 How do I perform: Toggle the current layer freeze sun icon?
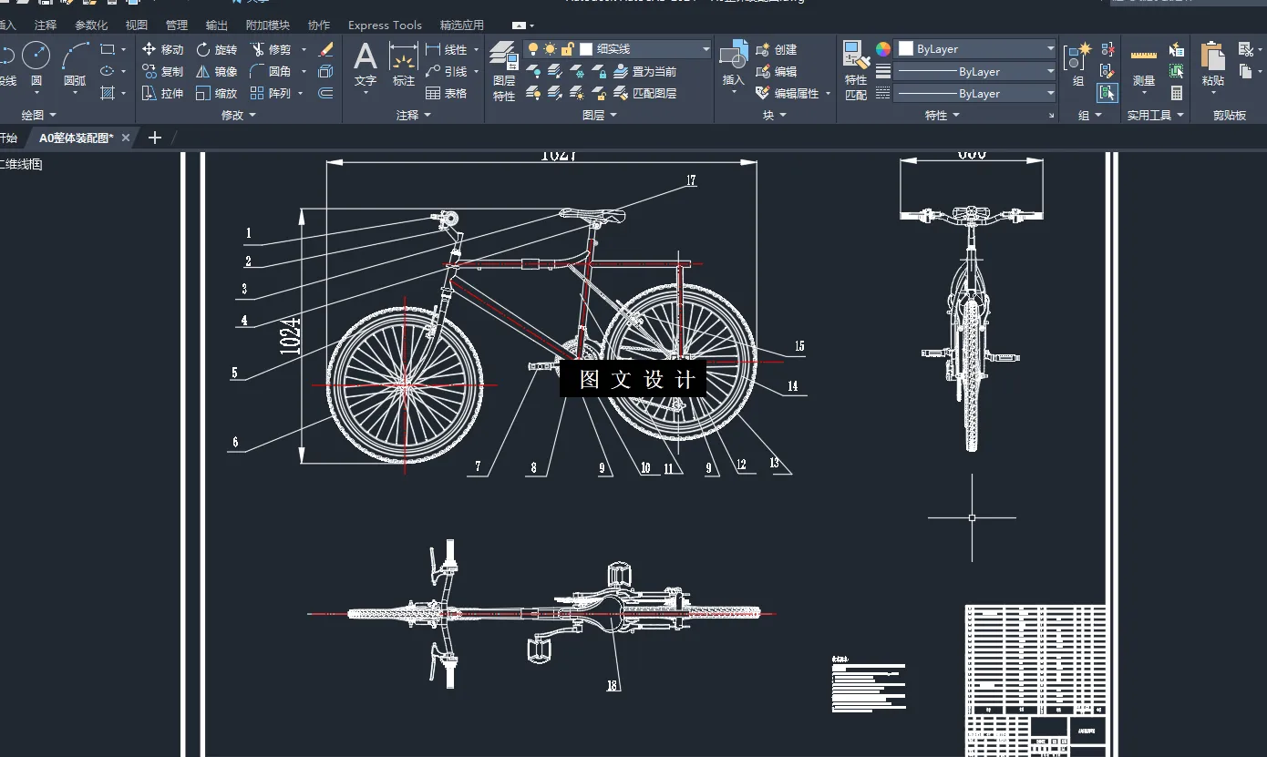pyautogui.click(x=550, y=49)
